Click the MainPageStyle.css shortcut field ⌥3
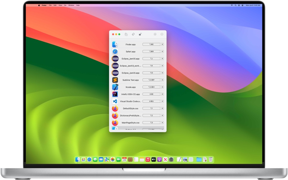Viewport: 288px width, 180px height. 151,123
